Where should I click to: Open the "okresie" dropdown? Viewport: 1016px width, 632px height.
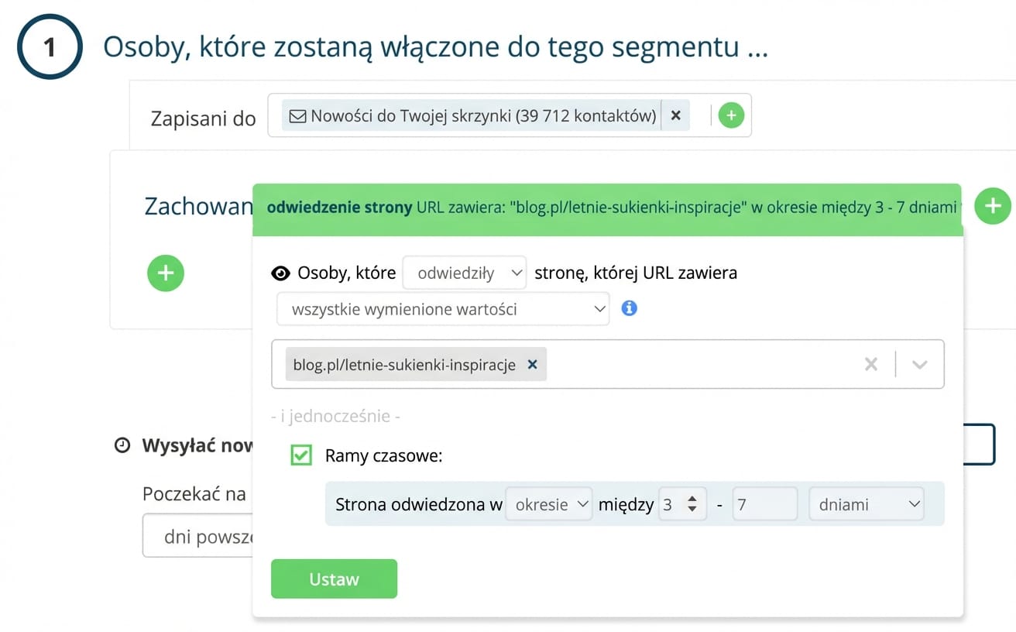tap(549, 504)
